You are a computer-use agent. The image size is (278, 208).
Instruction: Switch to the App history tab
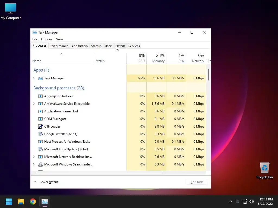tap(80, 46)
